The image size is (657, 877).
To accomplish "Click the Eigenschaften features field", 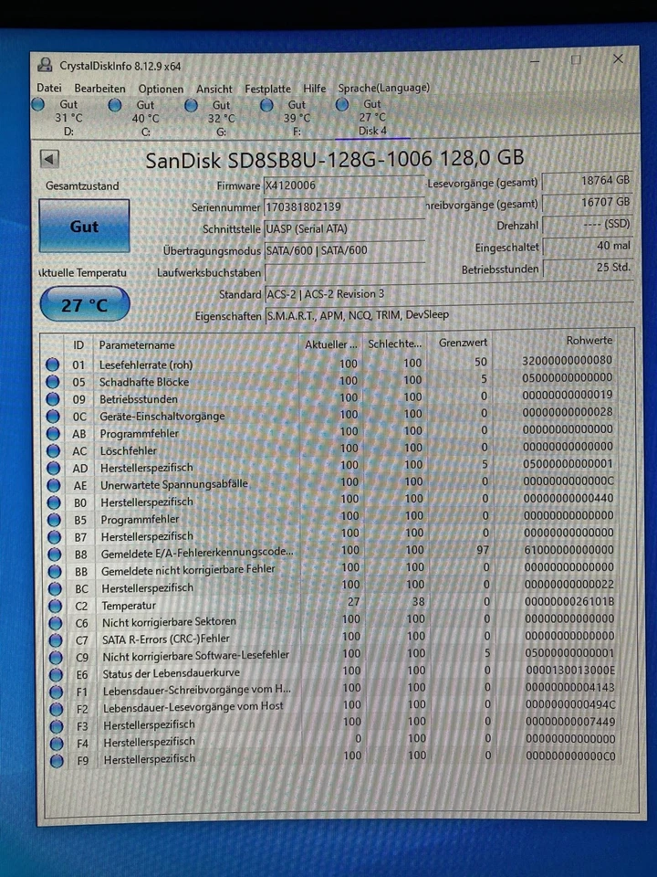I will [449, 315].
